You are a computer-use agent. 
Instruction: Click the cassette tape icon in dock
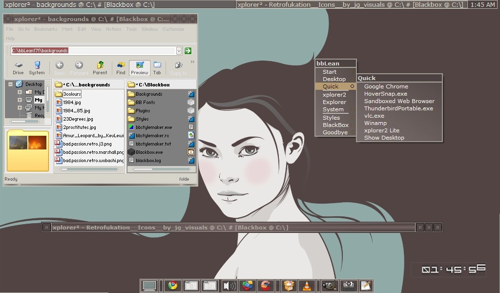click(x=348, y=285)
